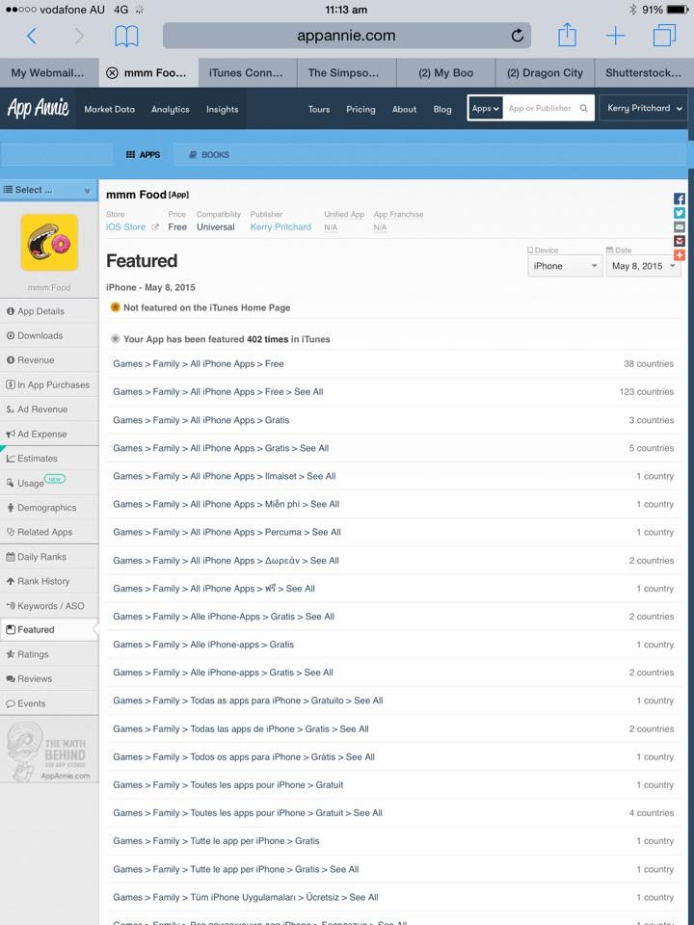Click the App or Publisher search field
The width and height of the screenshot is (694, 925).
[x=540, y=109]
